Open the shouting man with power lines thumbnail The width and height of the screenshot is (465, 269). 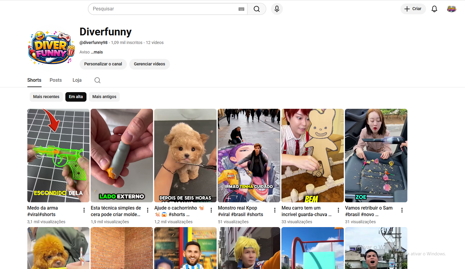click(x=376, y=248)
